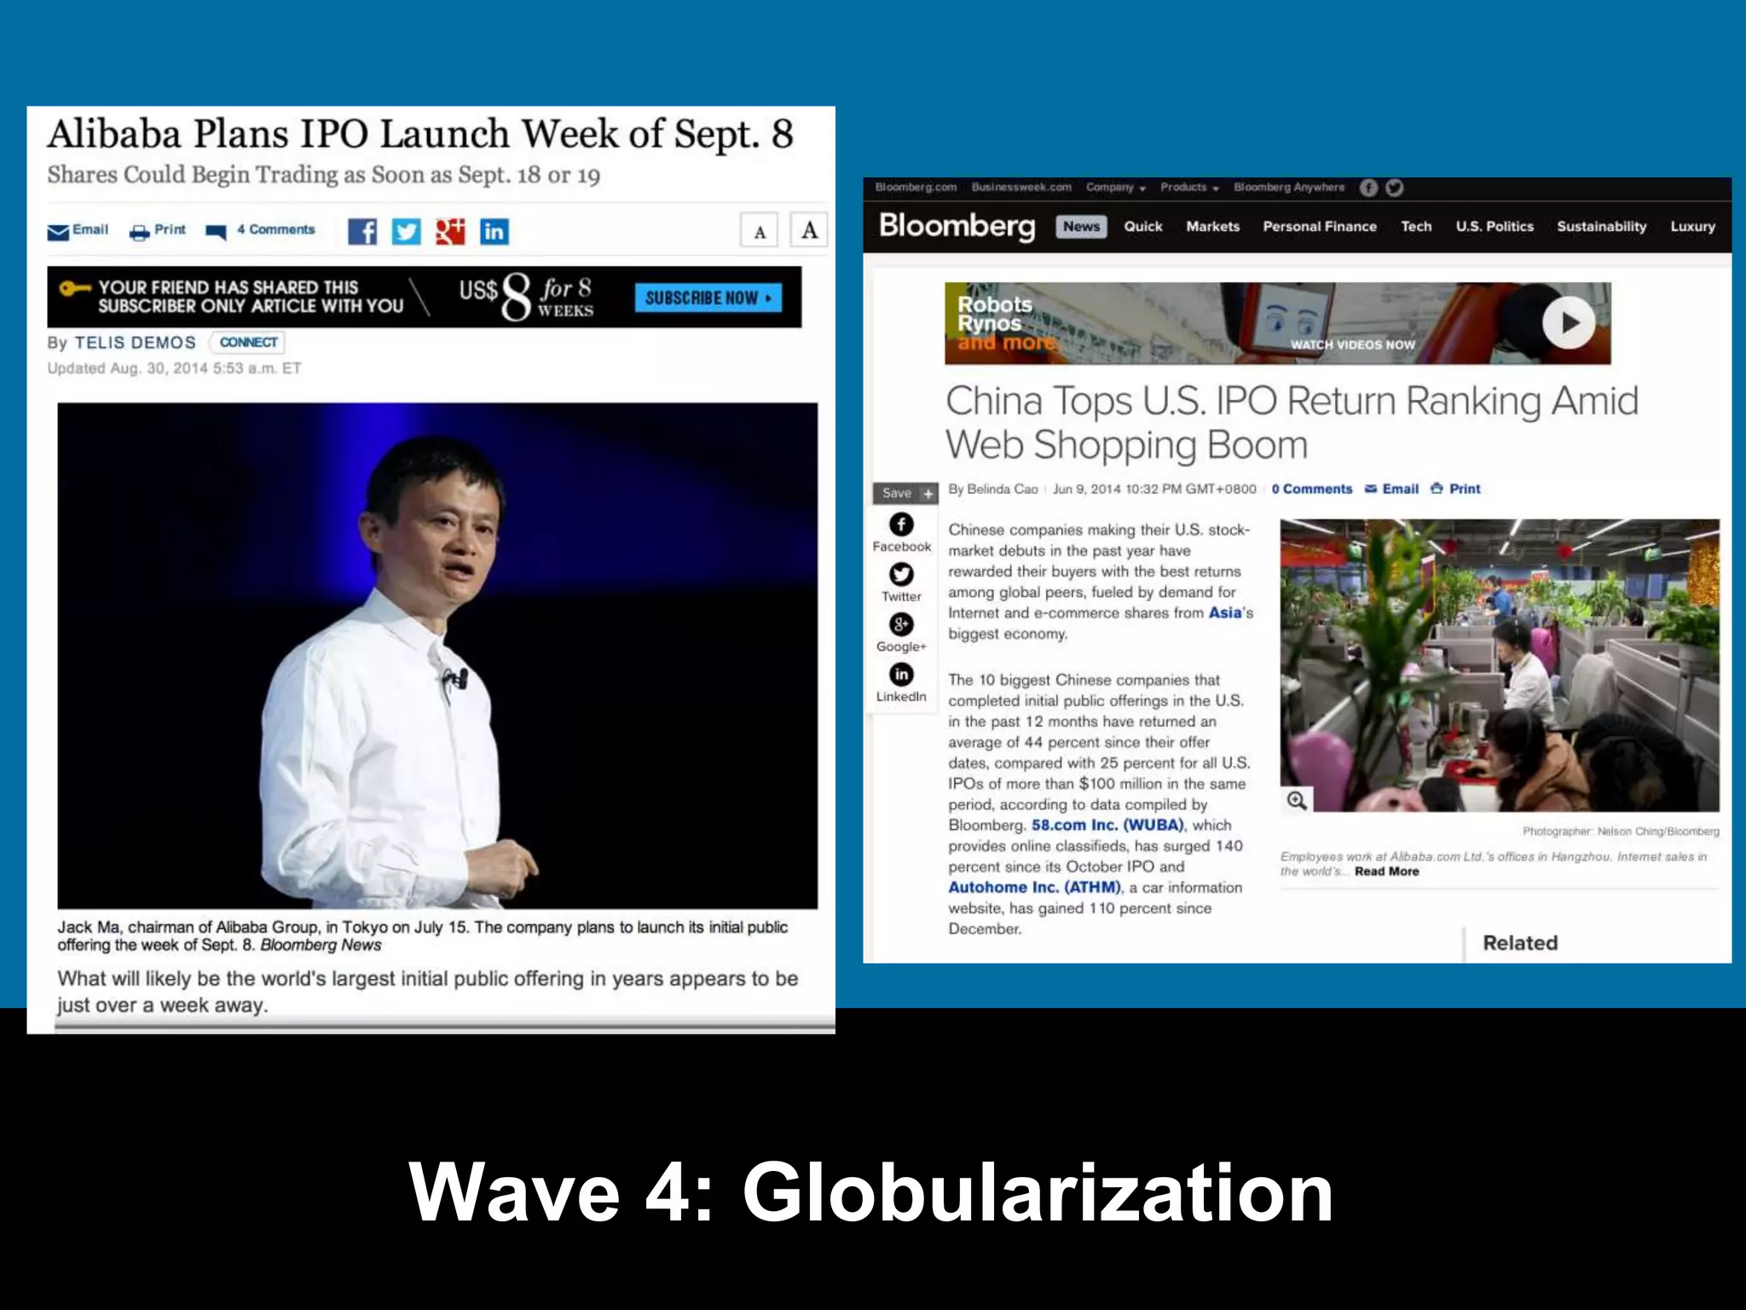Open the 0 Comments link in the Bloomberg article
This screenshot has height=1310, width=1746.
pos(1311,489)
